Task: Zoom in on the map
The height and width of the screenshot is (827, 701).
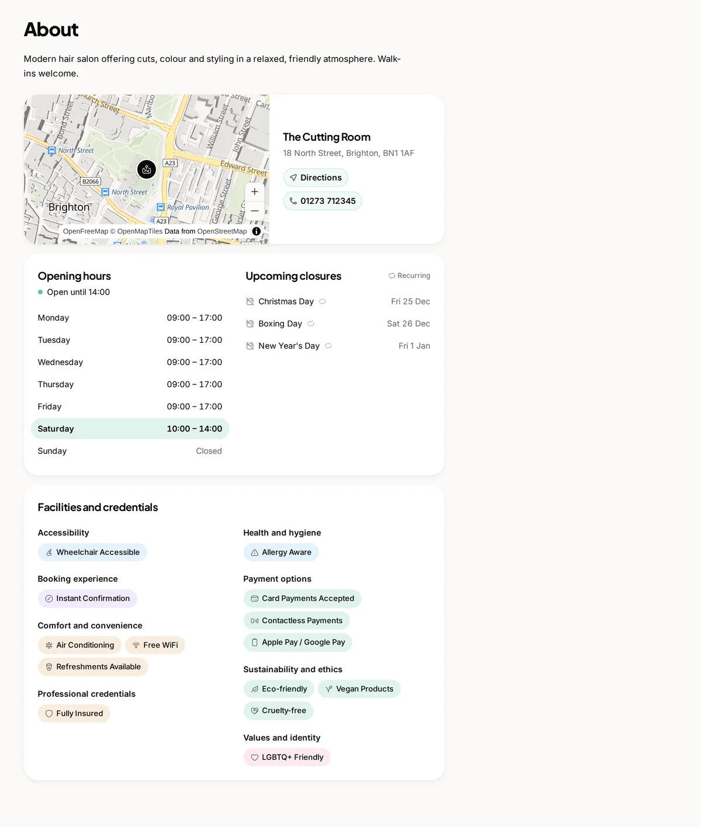Action: 255,192
